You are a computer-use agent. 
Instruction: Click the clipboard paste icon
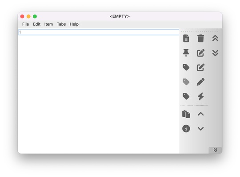(x=186, y=114)
